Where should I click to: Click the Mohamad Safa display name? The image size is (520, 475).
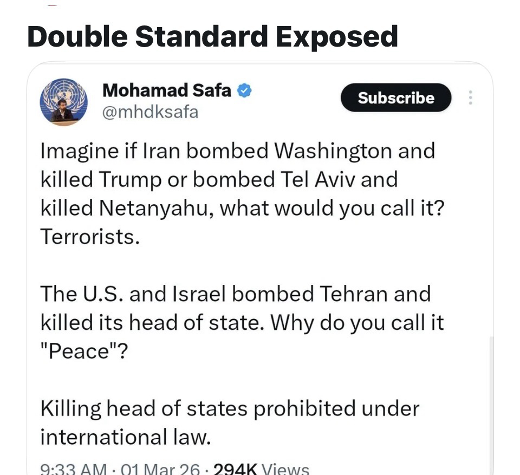coord(166,90)
